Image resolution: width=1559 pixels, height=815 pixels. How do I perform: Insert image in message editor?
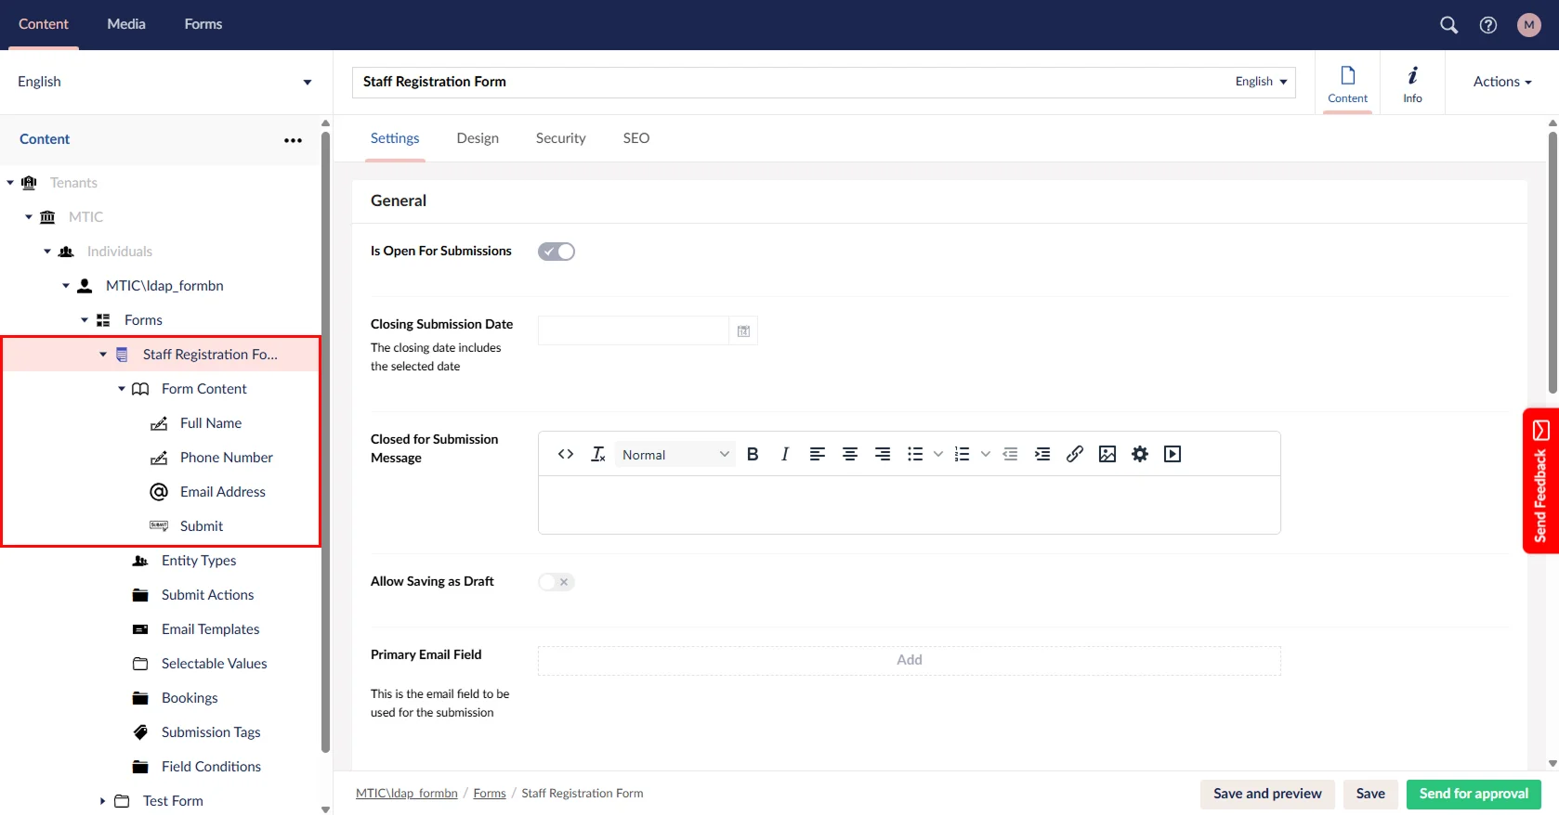click(x=1107, y=454)
